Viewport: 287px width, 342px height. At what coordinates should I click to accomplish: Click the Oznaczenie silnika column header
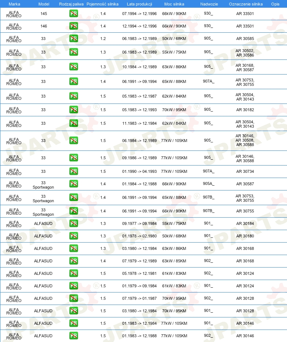tap(246, 4)
